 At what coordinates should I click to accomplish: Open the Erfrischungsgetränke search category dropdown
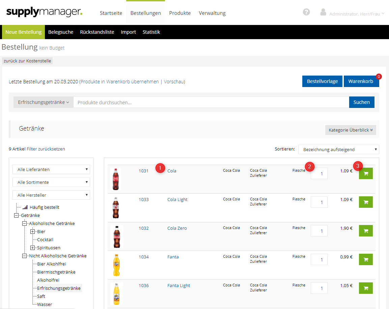pos(44,102)
